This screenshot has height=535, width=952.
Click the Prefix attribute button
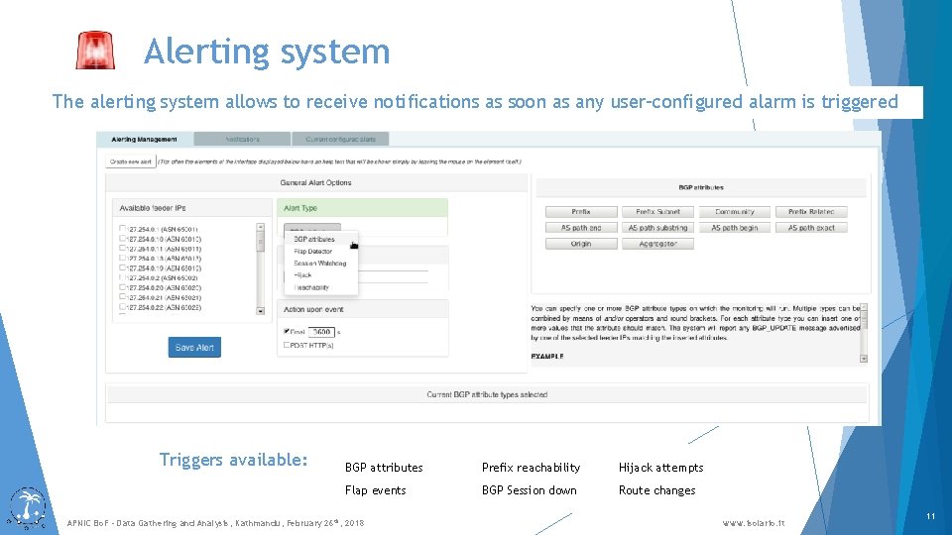pyautogui.click(x=581, y=212)
